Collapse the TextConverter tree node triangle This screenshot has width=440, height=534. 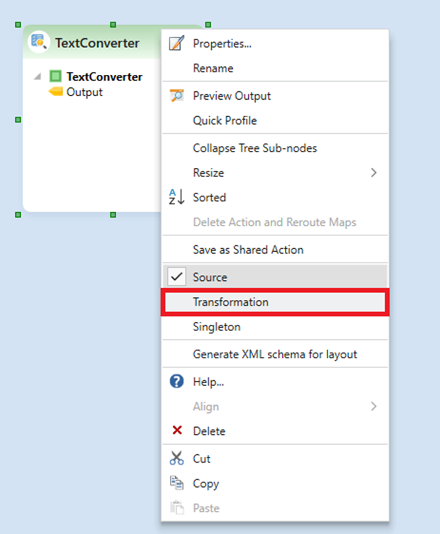[x=38, y=77]
